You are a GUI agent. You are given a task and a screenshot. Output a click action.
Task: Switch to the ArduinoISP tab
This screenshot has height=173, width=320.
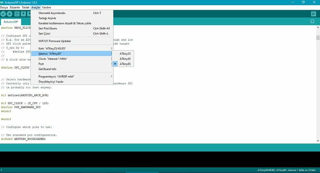(x=11, y=22)
